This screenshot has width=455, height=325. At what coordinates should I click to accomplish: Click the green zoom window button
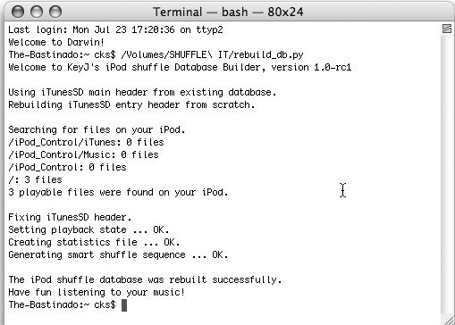click(55, 12)
